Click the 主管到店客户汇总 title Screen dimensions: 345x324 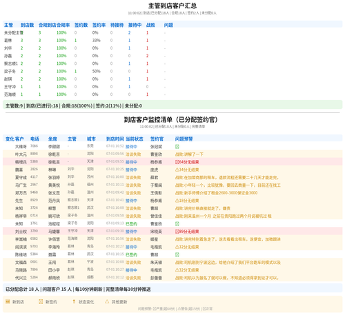click(172, 6)
